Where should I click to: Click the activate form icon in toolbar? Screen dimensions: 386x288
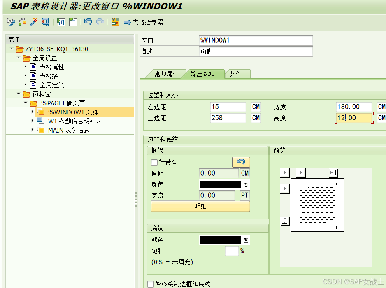tap(22, 22)
